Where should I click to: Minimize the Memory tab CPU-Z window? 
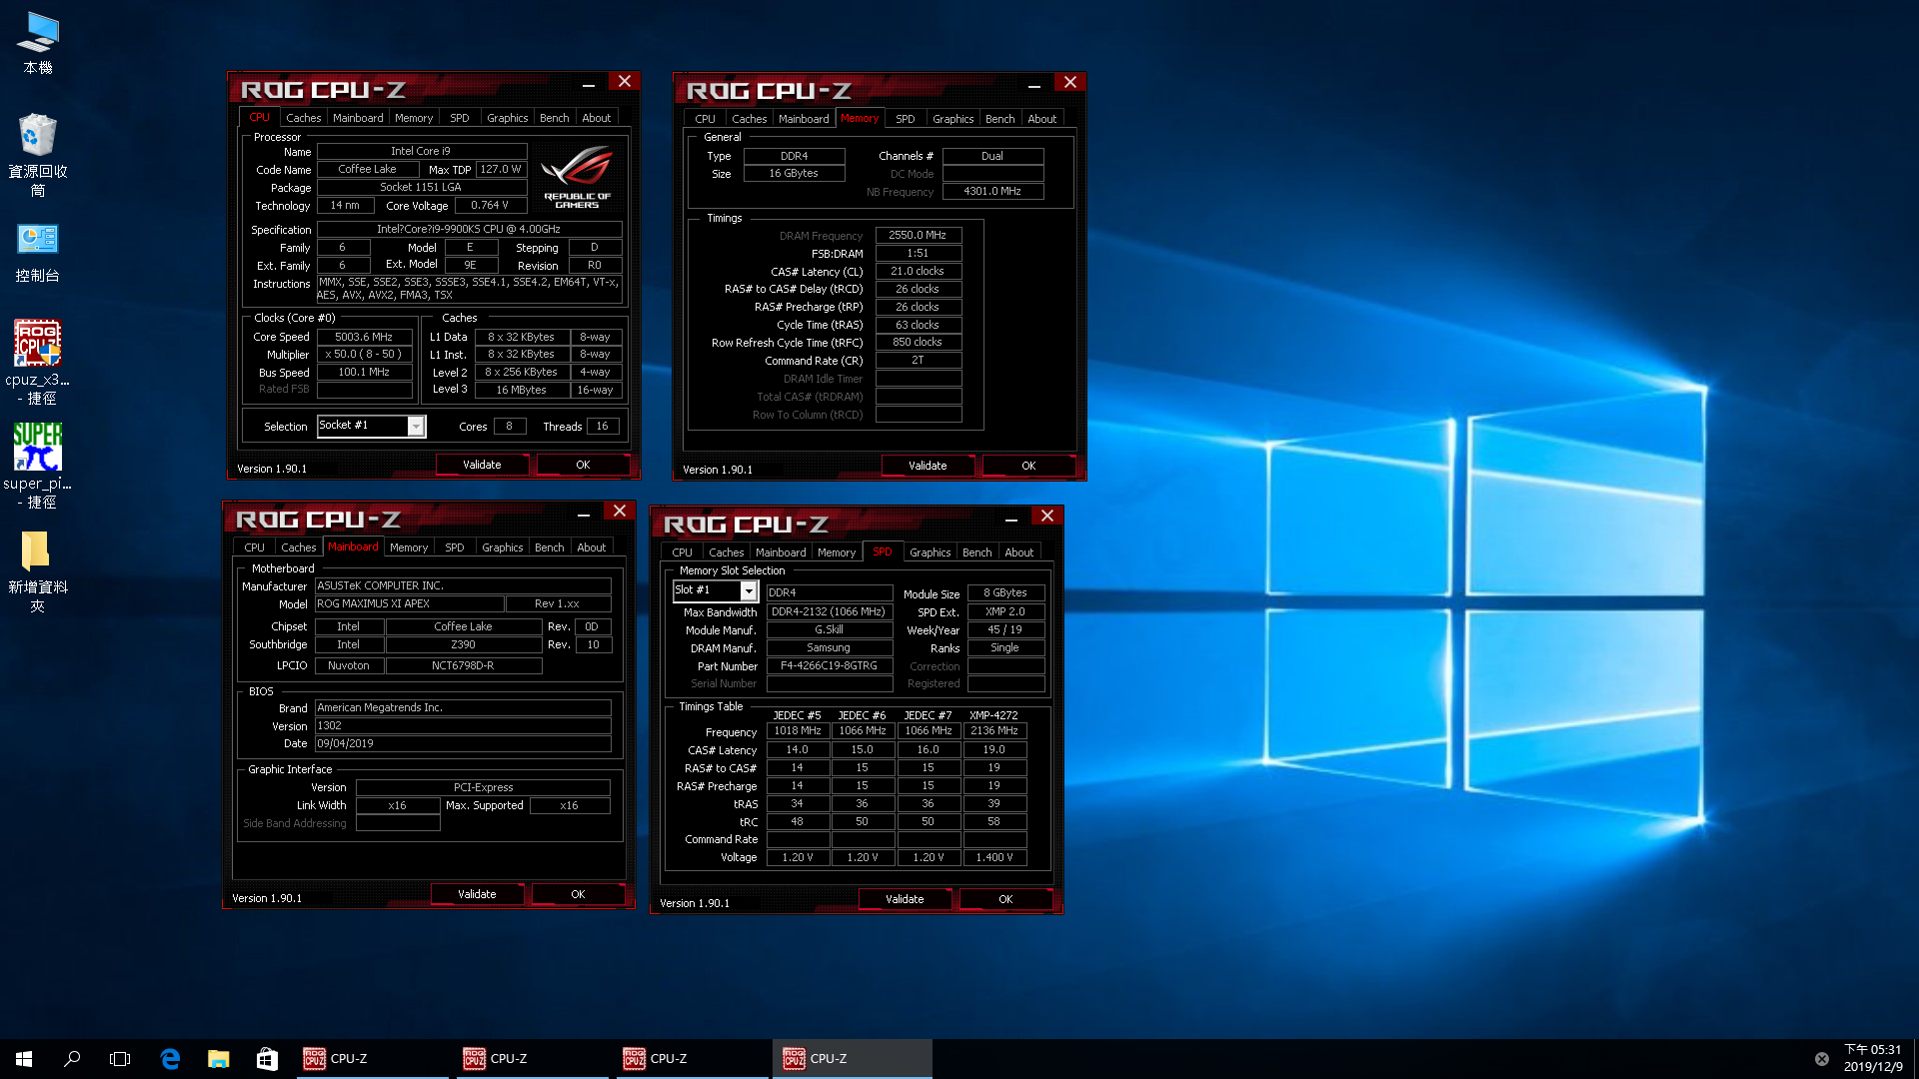click(x=1034, y=85)
